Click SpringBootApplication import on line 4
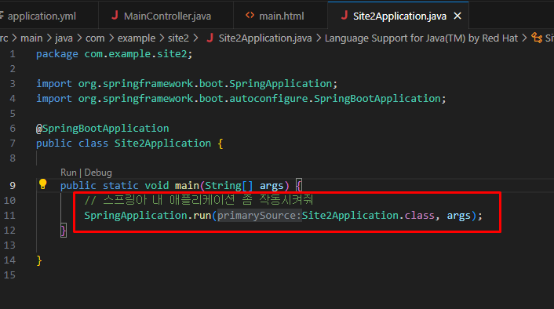554x309 pixels. coord(377,99)
